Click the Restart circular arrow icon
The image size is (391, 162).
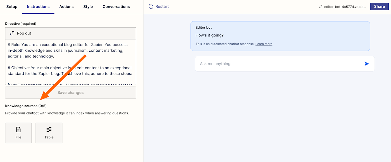[x=151, y=6]
